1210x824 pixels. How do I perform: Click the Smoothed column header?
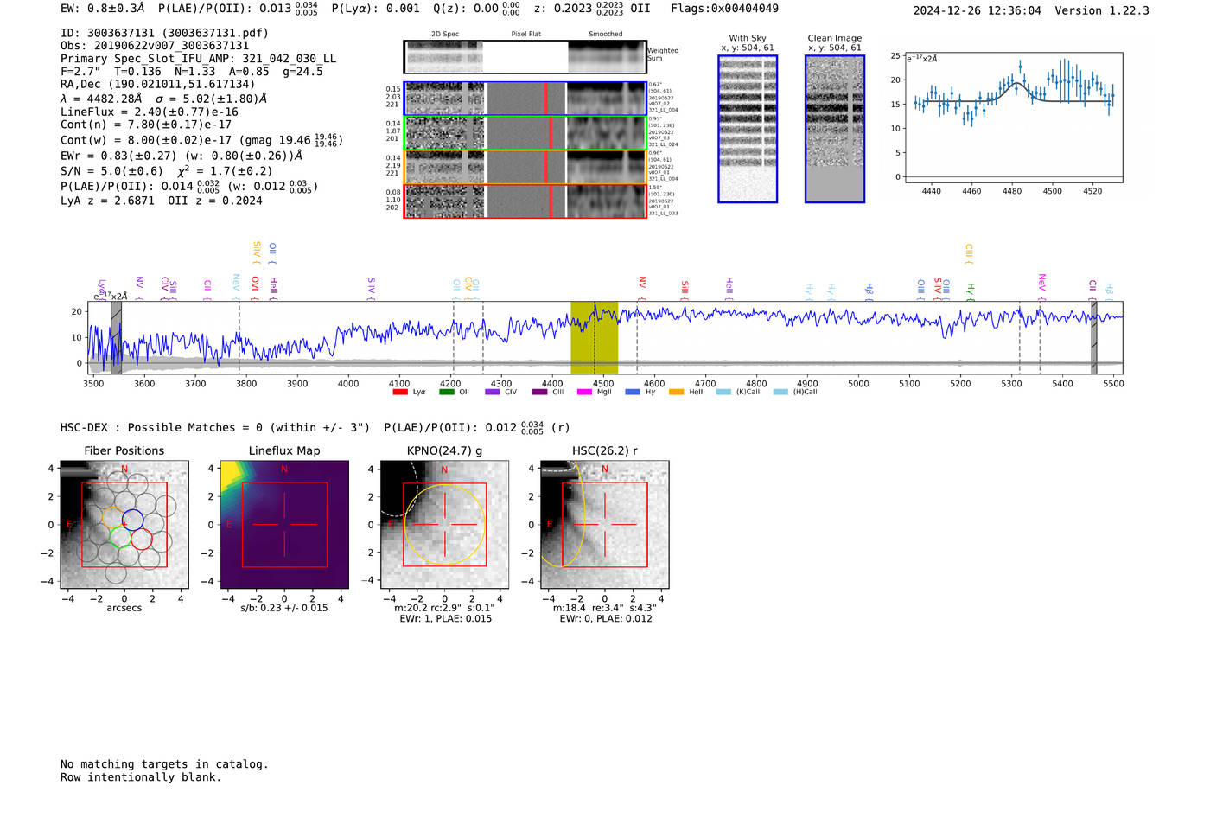tap(605, 34)
